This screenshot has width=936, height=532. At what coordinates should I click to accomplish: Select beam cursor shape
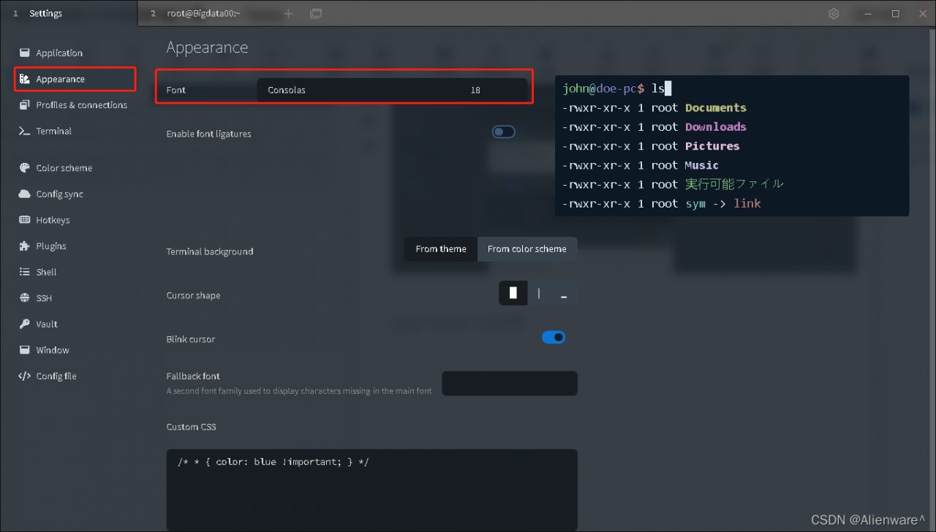point(539,293)
